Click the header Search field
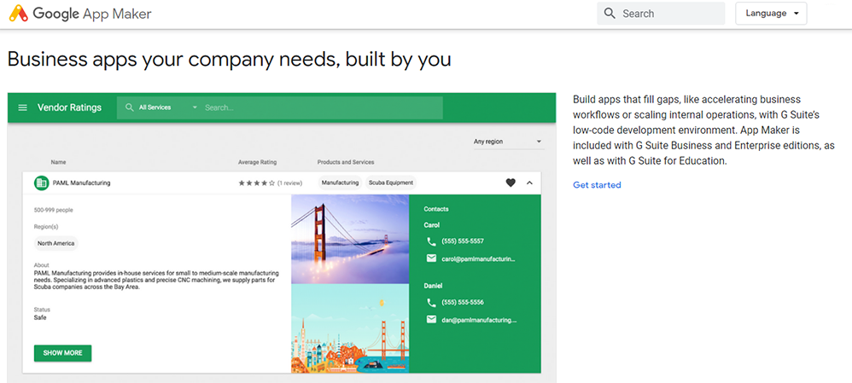This screenshot has height=383, width=852. click(661, 14)
